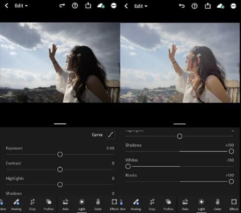Screen dimensions: 241x213
Task: Select Effects tab in left screen
Action: click(x=114, y=205)
